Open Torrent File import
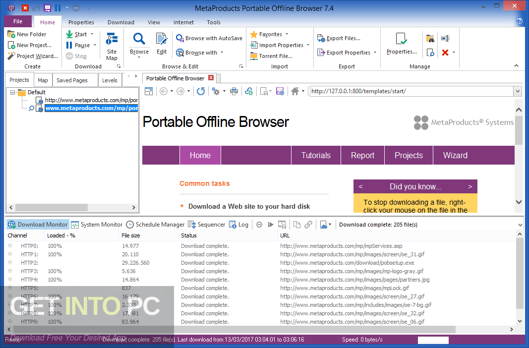529x348 pixels. (271, 56)
